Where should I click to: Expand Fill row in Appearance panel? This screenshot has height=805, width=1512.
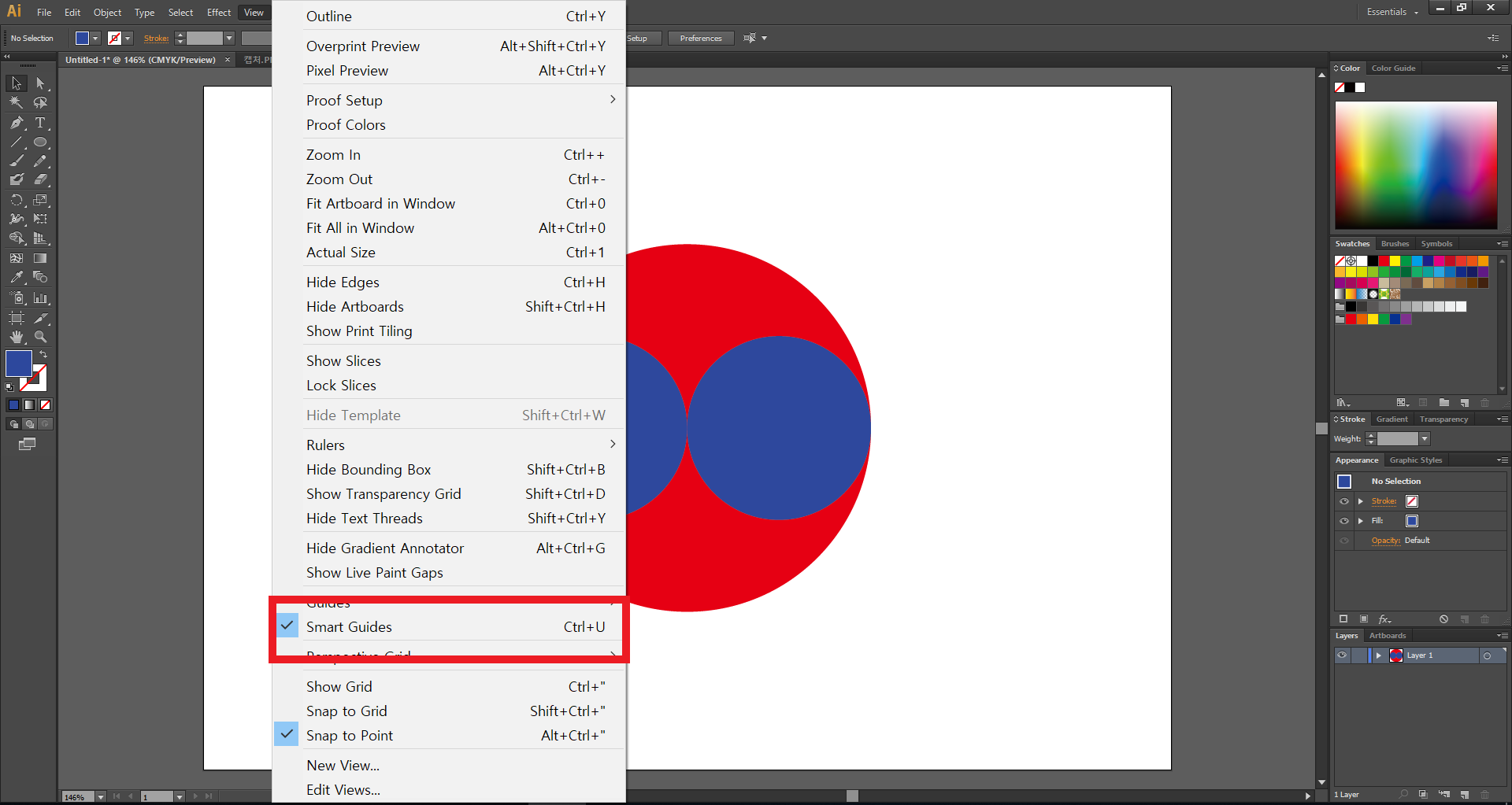[1360, 521]
